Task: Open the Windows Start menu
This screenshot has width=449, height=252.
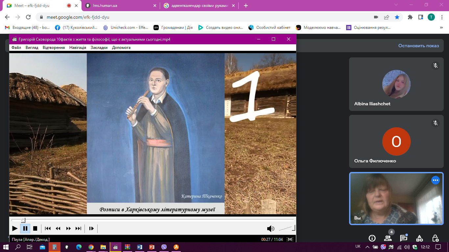Action: [x=6, y=247]
